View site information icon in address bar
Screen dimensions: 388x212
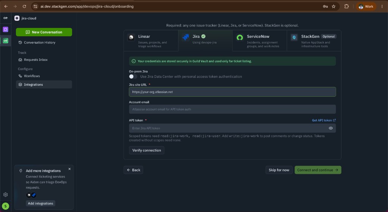click(x=35, y=6)
